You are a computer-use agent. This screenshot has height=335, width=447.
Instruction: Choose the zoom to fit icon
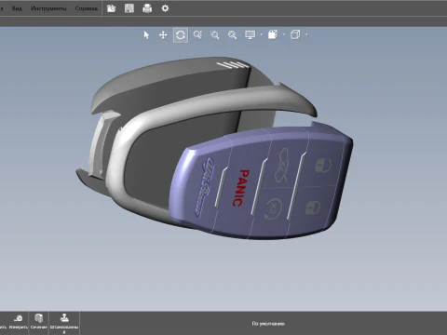pos(215,35)
